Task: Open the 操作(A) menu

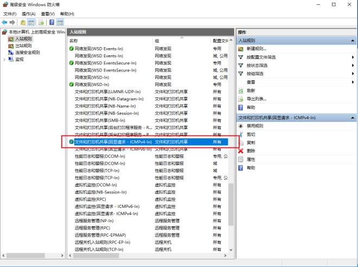Action: 29,14
